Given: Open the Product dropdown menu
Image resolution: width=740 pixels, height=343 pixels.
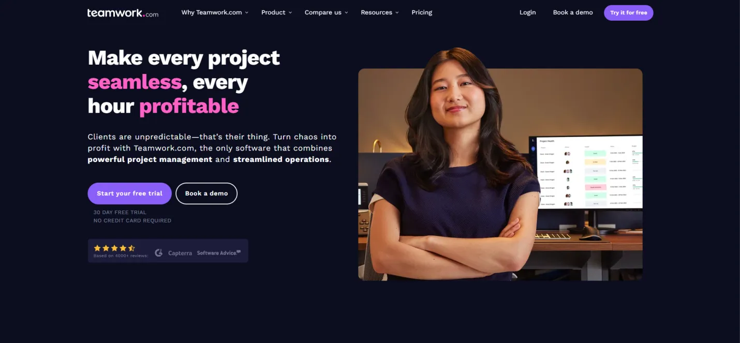Looking at the screenshot, I should (277, 12).
